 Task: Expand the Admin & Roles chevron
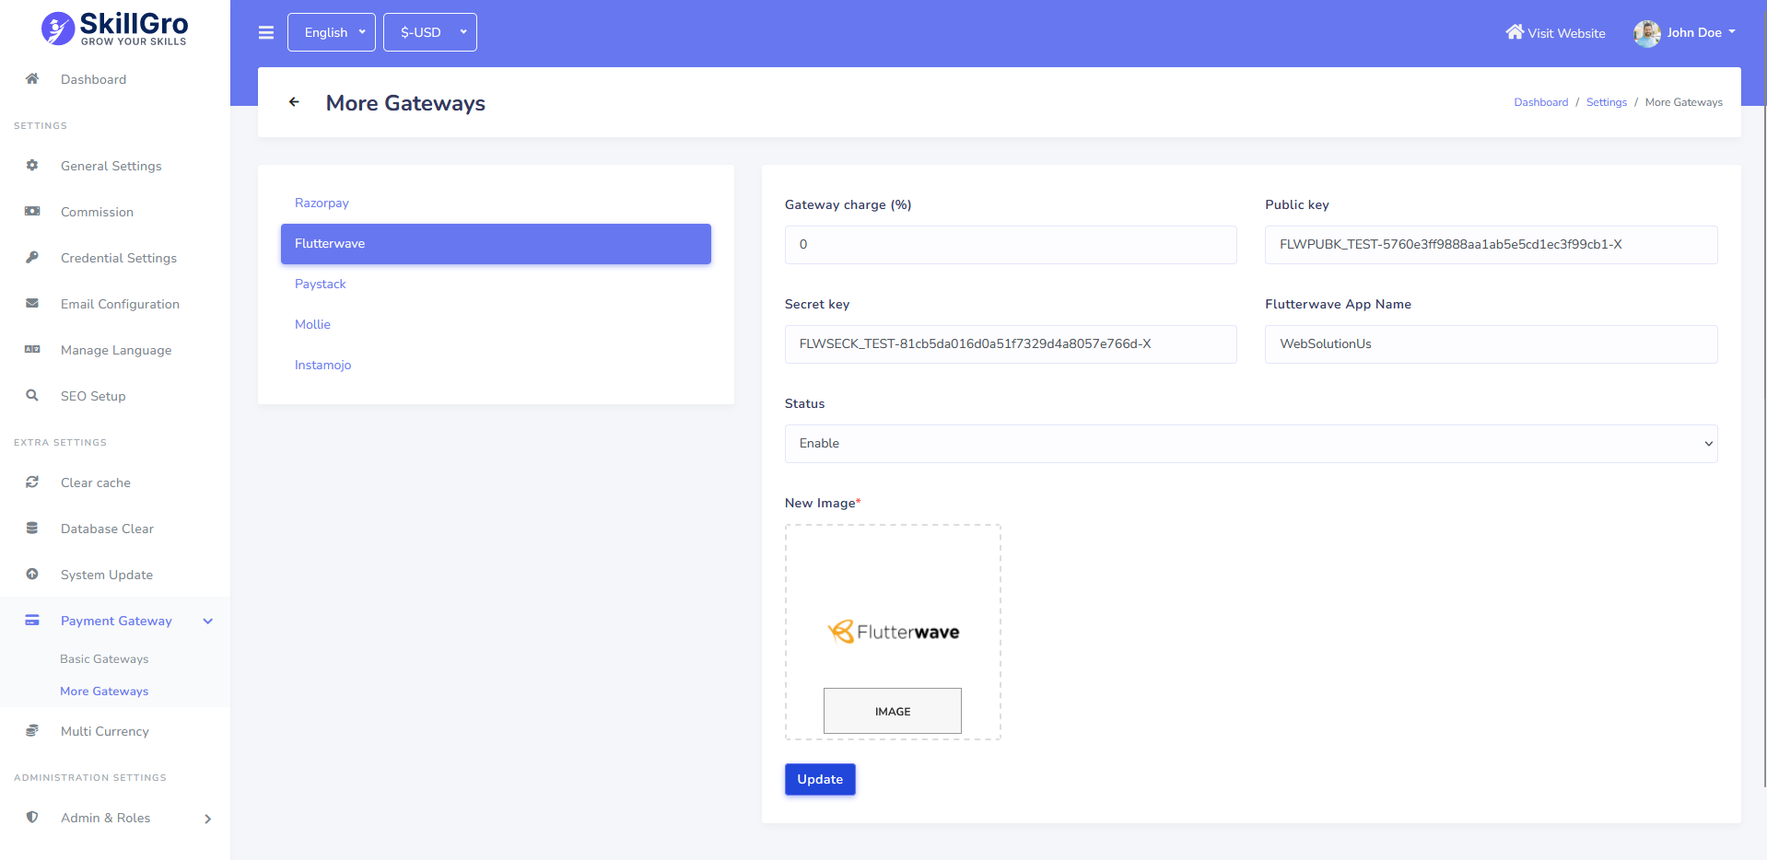(208, 819)
